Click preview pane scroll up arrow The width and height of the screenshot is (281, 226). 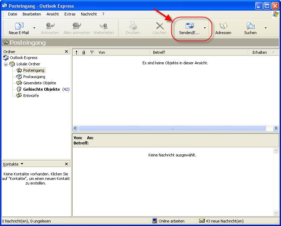tap(276, 150)
